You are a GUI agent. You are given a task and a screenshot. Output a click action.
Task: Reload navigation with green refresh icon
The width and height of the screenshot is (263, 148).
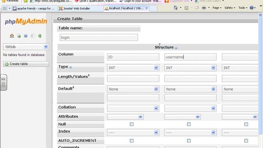pyautogui.click(x=40, y=36)
